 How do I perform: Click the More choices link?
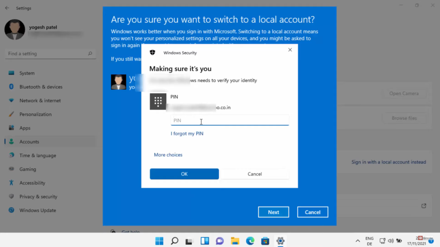(x=168, y=155)
